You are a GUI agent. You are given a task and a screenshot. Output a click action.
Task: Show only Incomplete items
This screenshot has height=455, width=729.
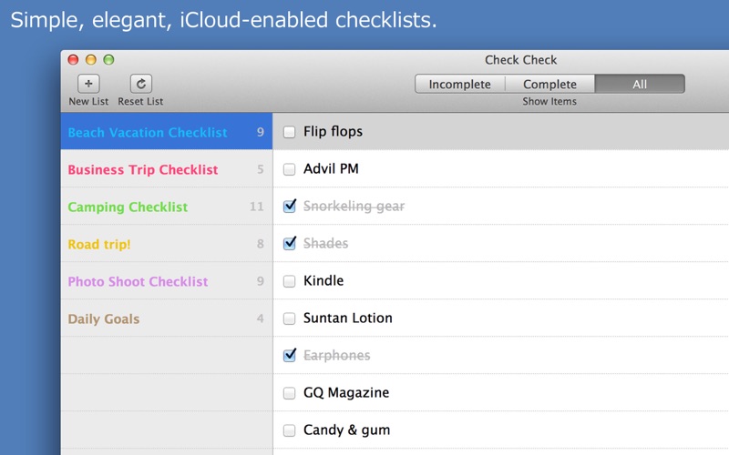[x=460, y=84]
